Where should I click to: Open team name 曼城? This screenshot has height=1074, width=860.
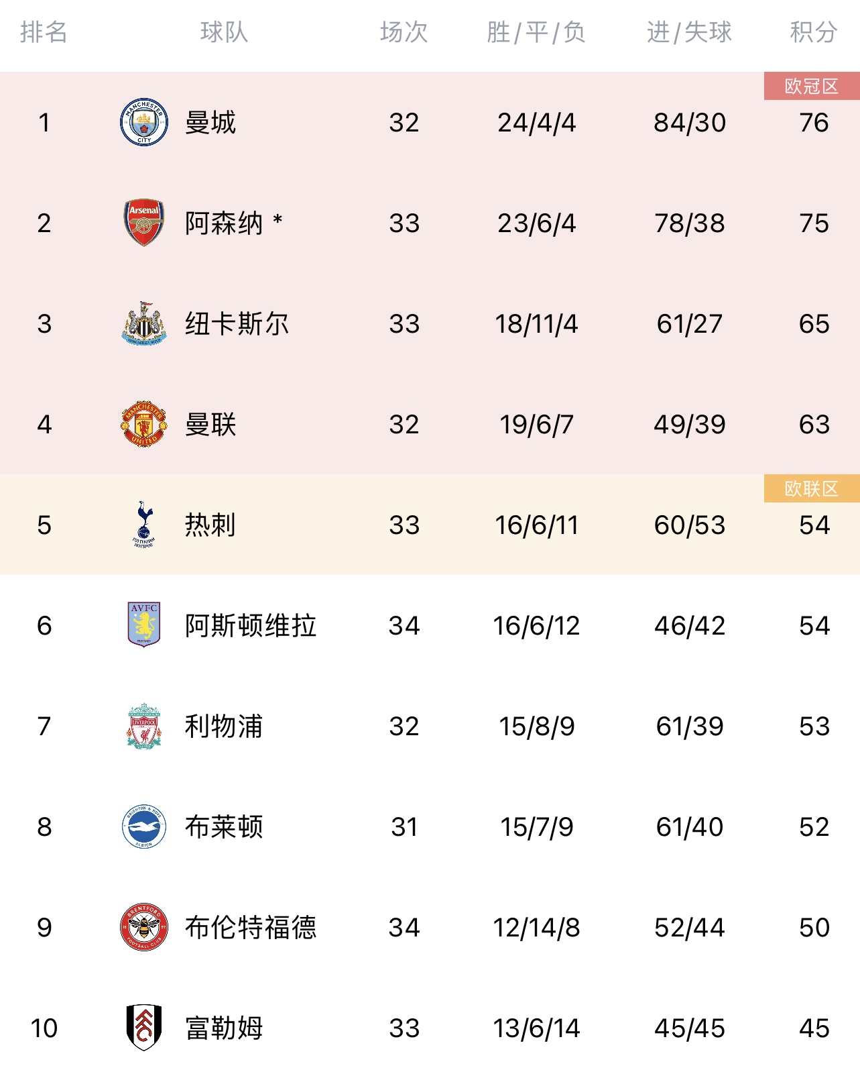tap(210, 123)
